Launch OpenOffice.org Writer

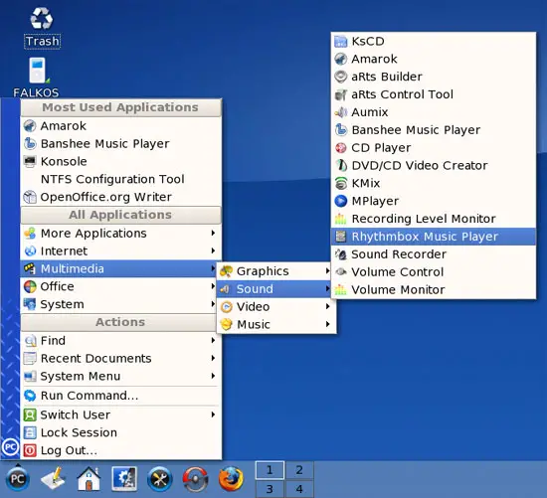[x=120, y=197]
